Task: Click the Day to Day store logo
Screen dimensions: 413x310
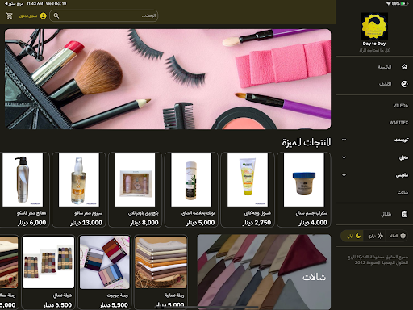Action: click(x=374, y=26)
